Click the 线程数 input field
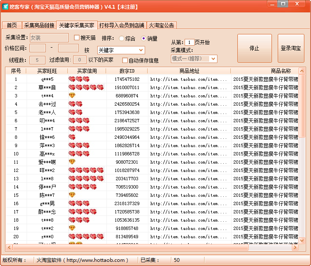The width and height of the screenshot is (311, 266). point(37,60)
